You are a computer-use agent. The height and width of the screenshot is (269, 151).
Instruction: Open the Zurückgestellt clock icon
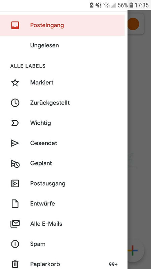[x=15, y=103]
